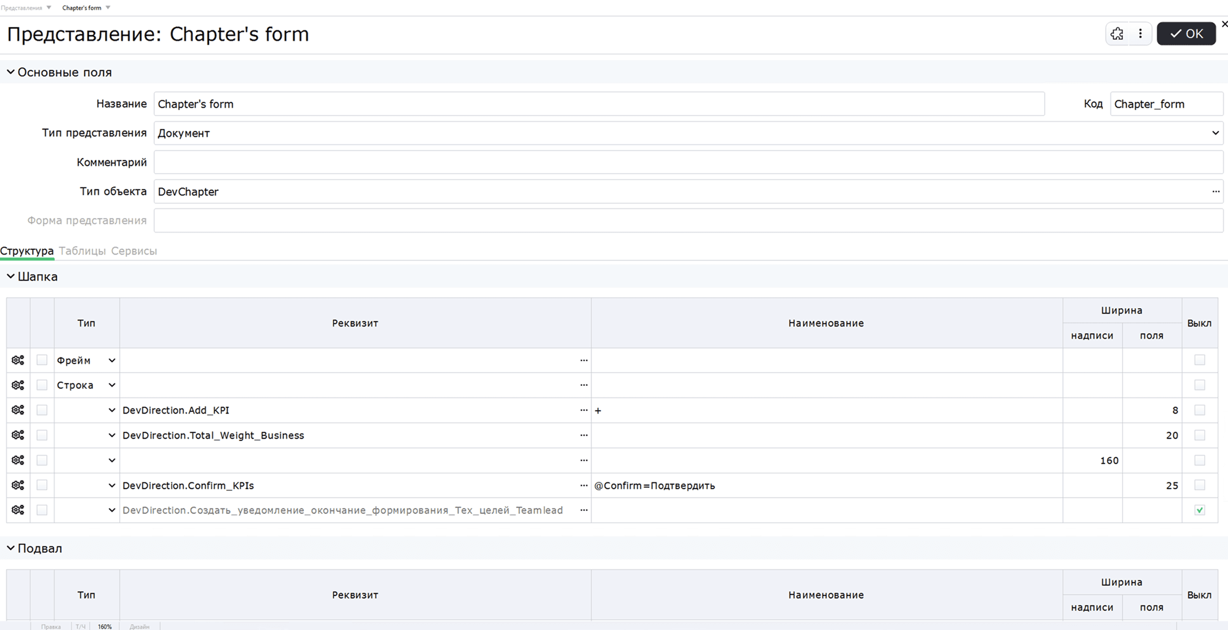Click the Правка mode in status bar
This screenshot has height=630, width=1228.
(x=51, y=626)
